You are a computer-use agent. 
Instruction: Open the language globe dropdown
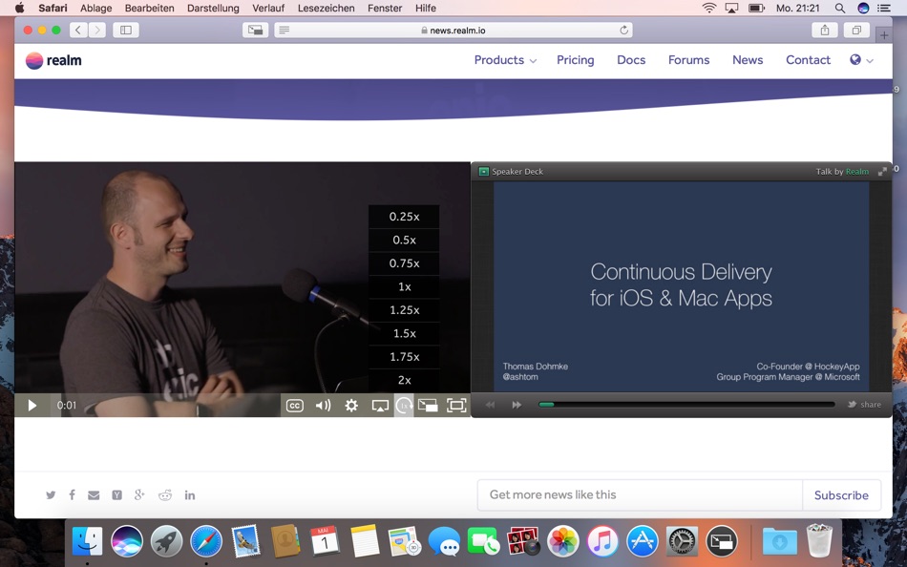pyautogui.click(x=856, y=60)
